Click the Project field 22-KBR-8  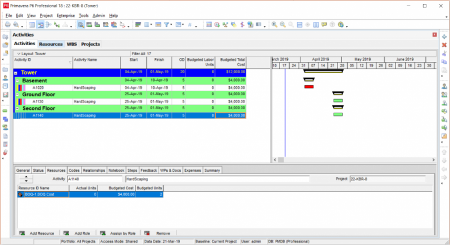coord(388,179)
